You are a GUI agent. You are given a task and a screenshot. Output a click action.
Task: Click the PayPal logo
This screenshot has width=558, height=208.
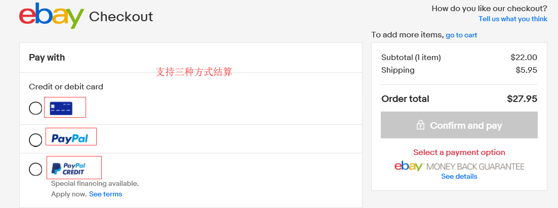pyautogui.click(x=70, y=138)
